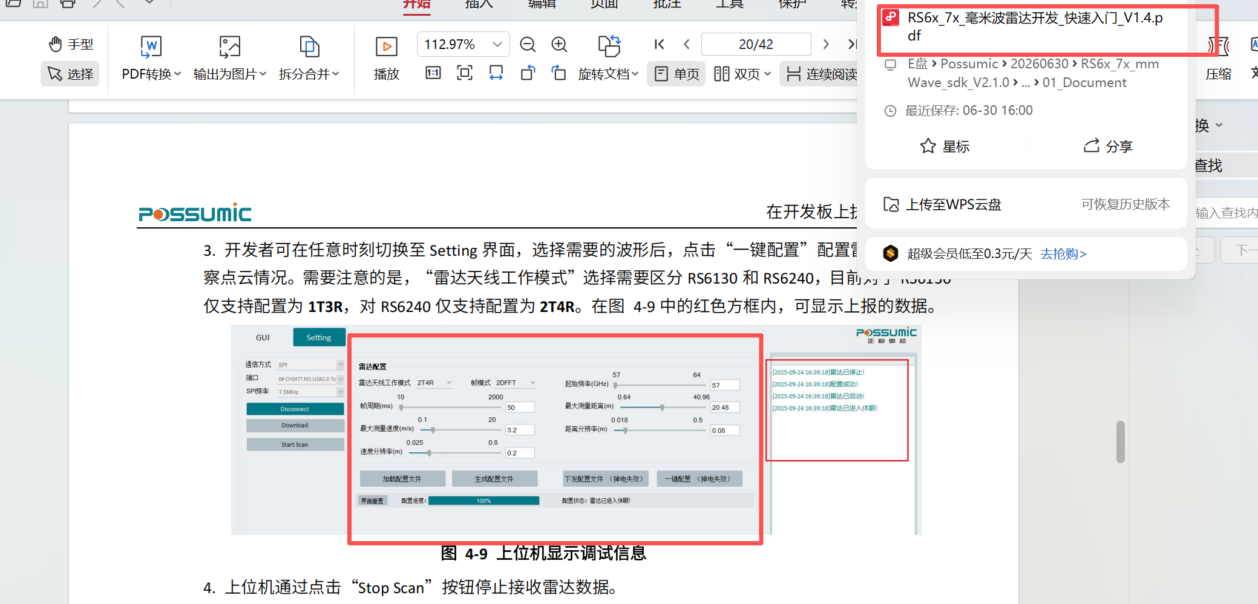Activate the 选择 selection tool
This screenshot has width=1258, height=604.
click(x=71, y=74)
